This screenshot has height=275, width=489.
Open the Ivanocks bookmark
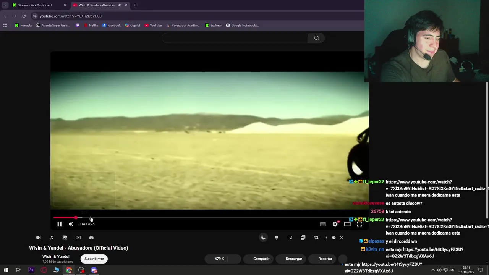click(23, 26)
